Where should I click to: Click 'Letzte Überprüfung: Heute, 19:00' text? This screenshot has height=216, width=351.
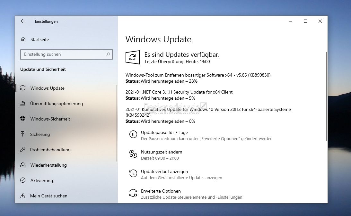(x=177, y=62)
